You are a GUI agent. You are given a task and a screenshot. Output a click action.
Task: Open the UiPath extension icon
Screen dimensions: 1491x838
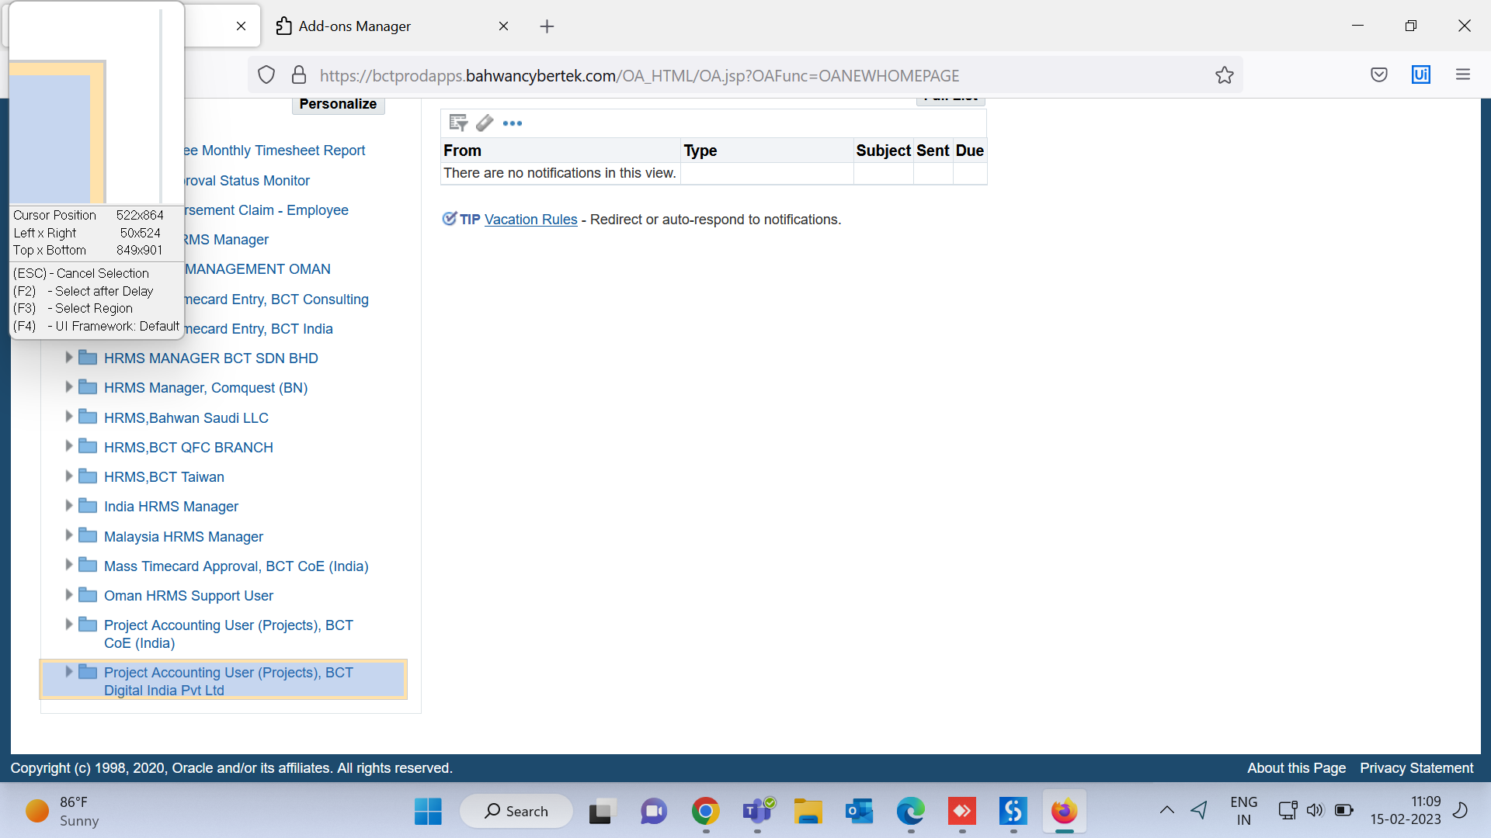coord(1420,74)
